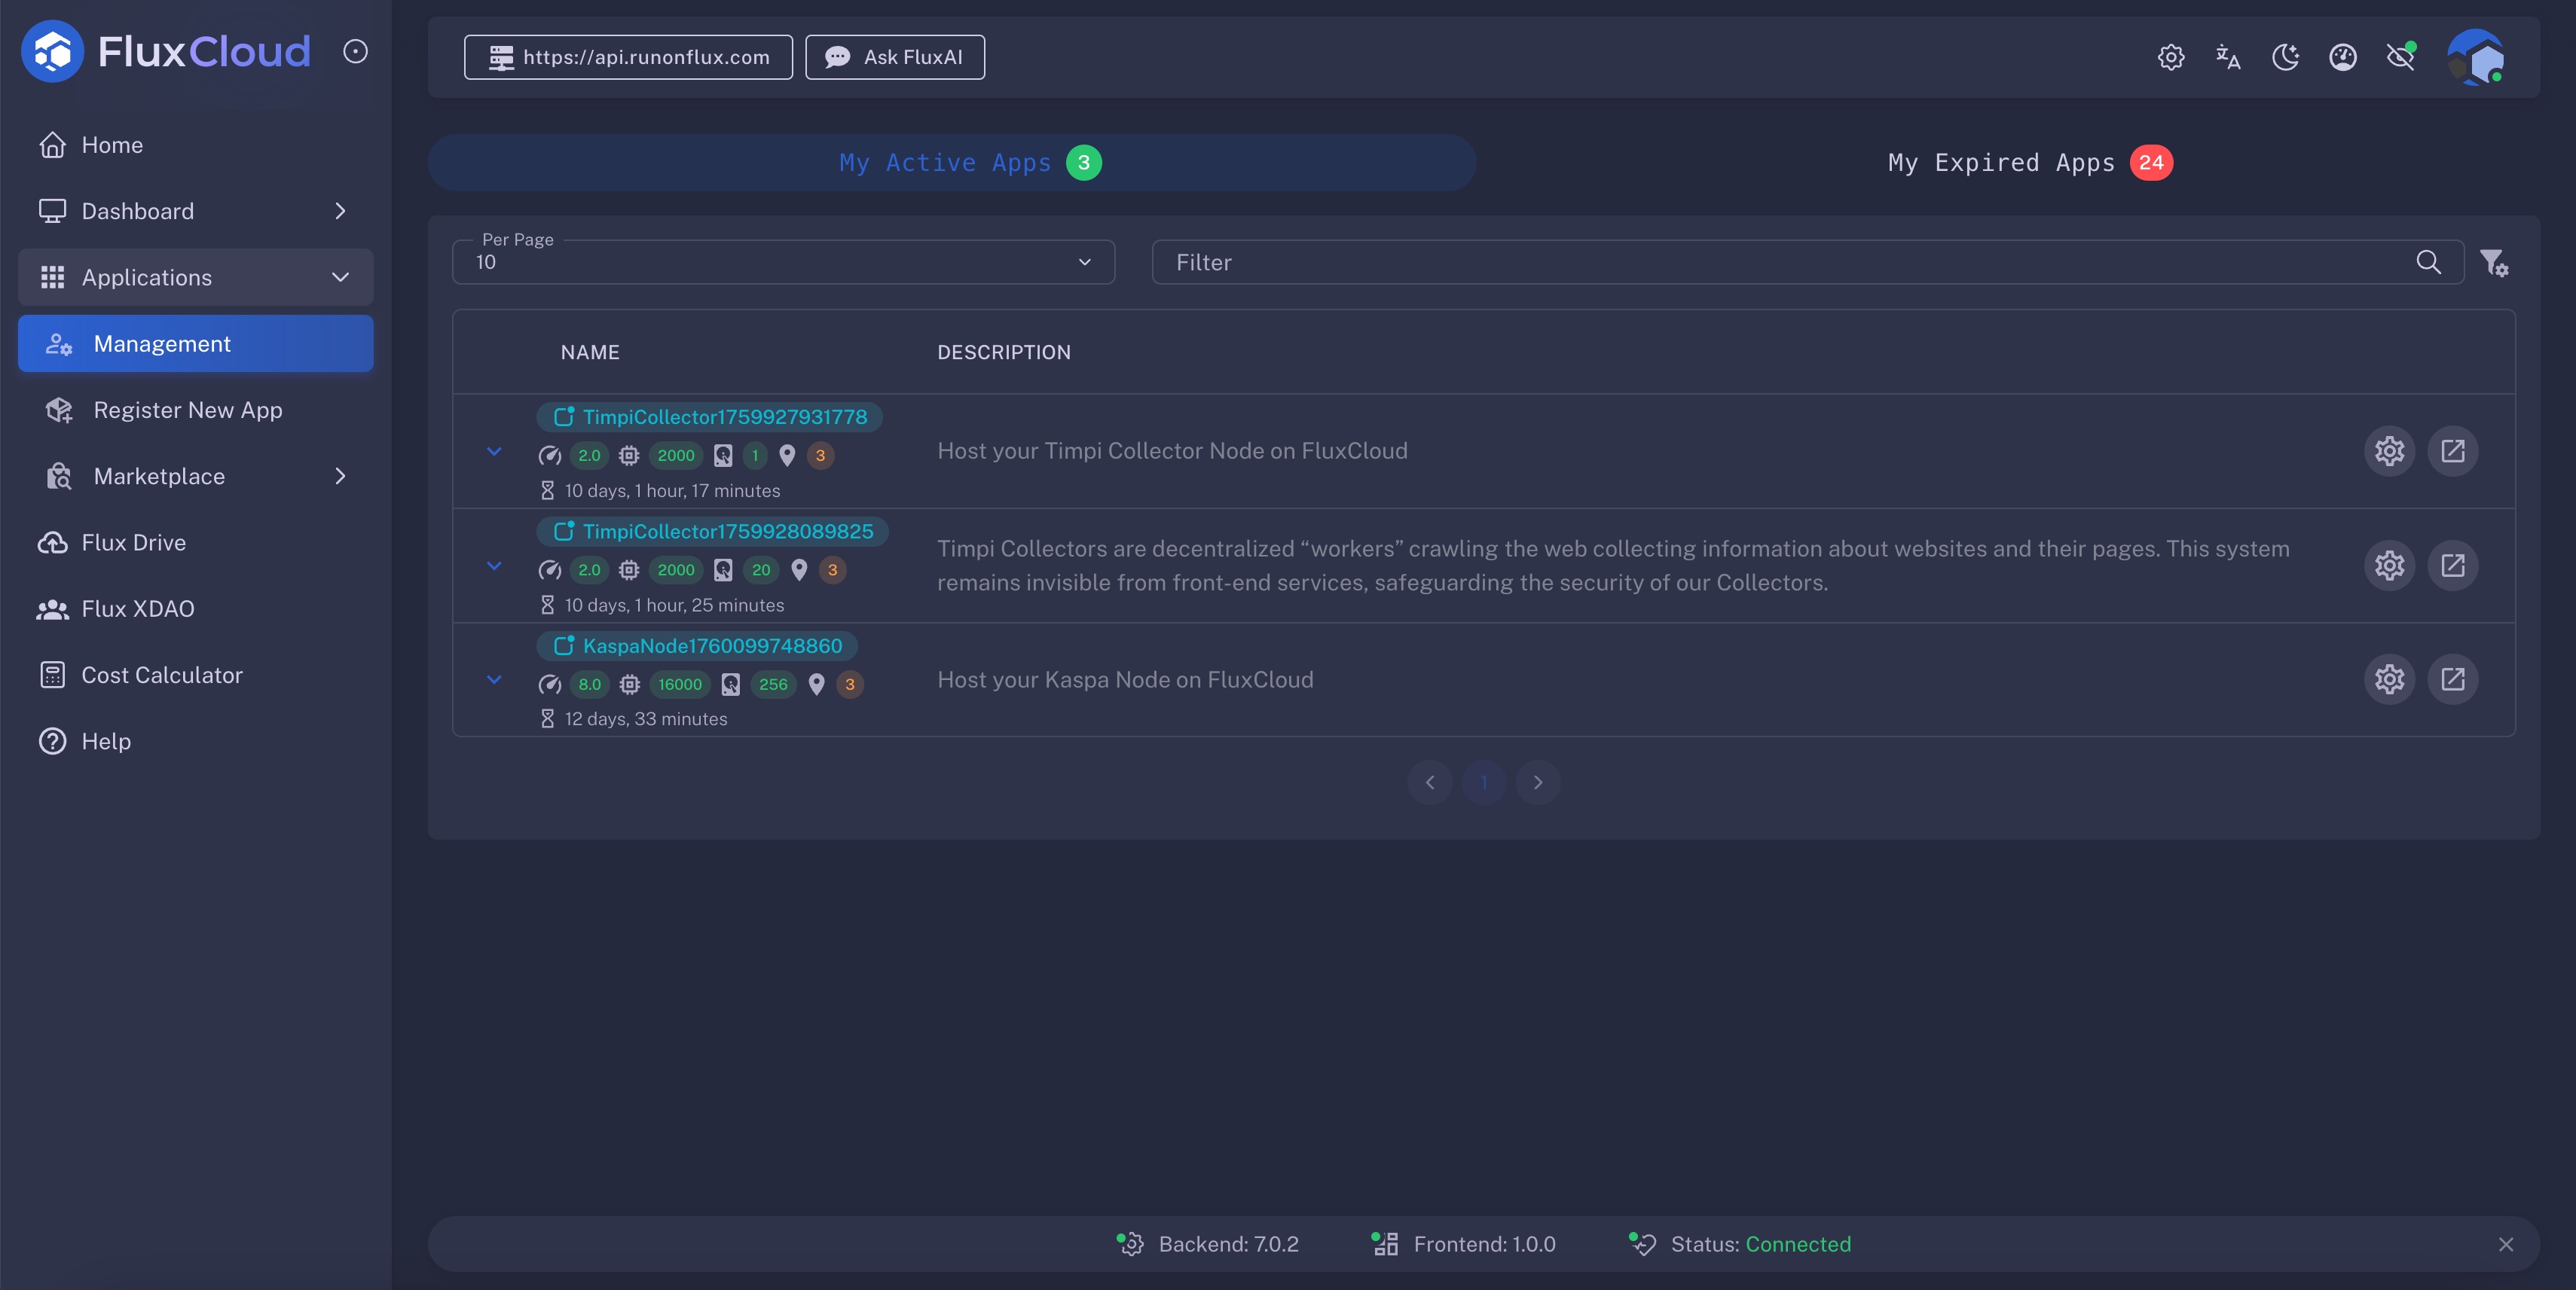This screenshot has height=1290, width=2576.
Task: Open the Per Page dropdown
Action: 783,262
